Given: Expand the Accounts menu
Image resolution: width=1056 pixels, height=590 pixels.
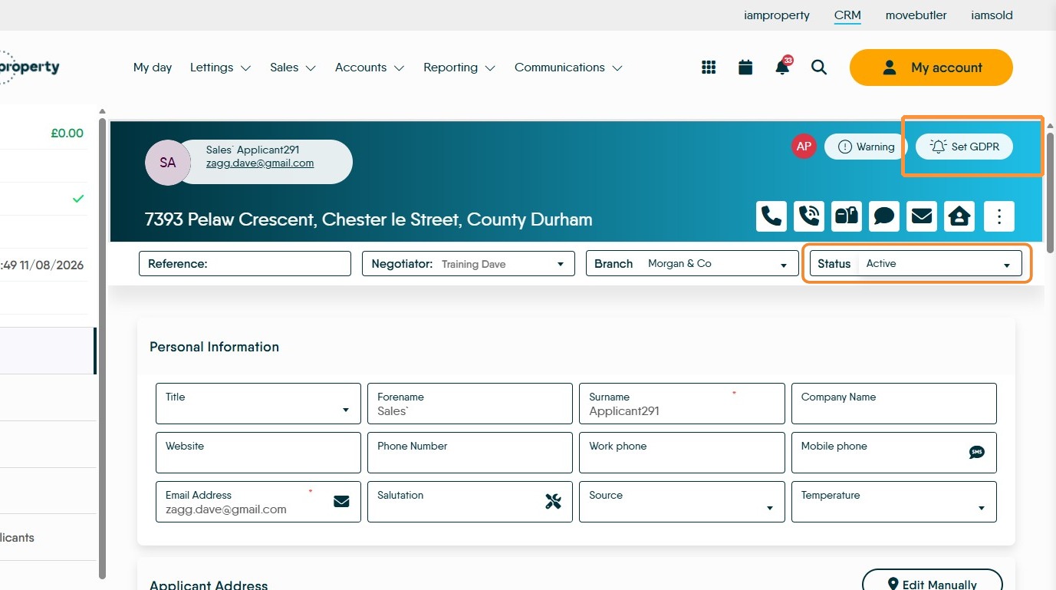Looking at the screenshot, I should coord(370,68).
